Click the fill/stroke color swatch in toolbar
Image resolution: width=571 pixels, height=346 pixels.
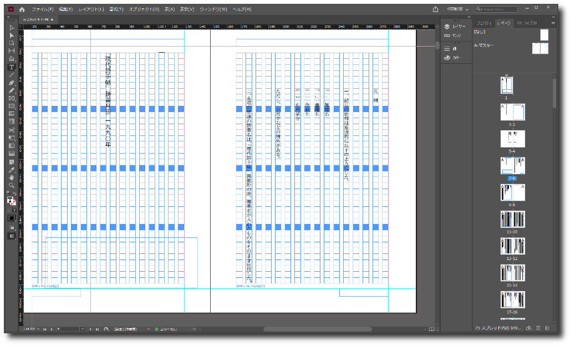pos(11,201)
